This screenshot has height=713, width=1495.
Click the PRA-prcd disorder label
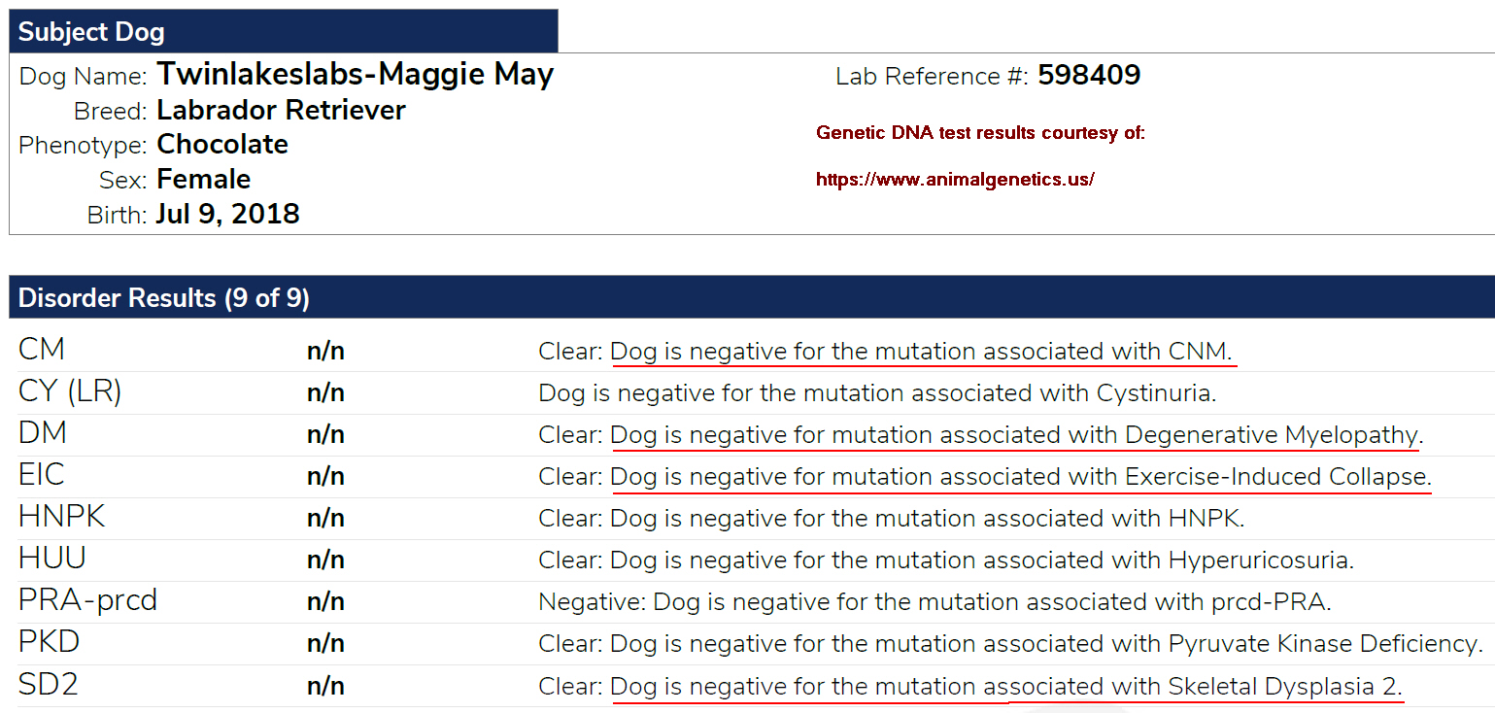click(x=87, y=600)
